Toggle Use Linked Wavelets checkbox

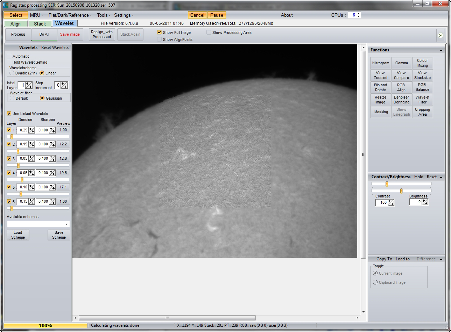point(9,113)
